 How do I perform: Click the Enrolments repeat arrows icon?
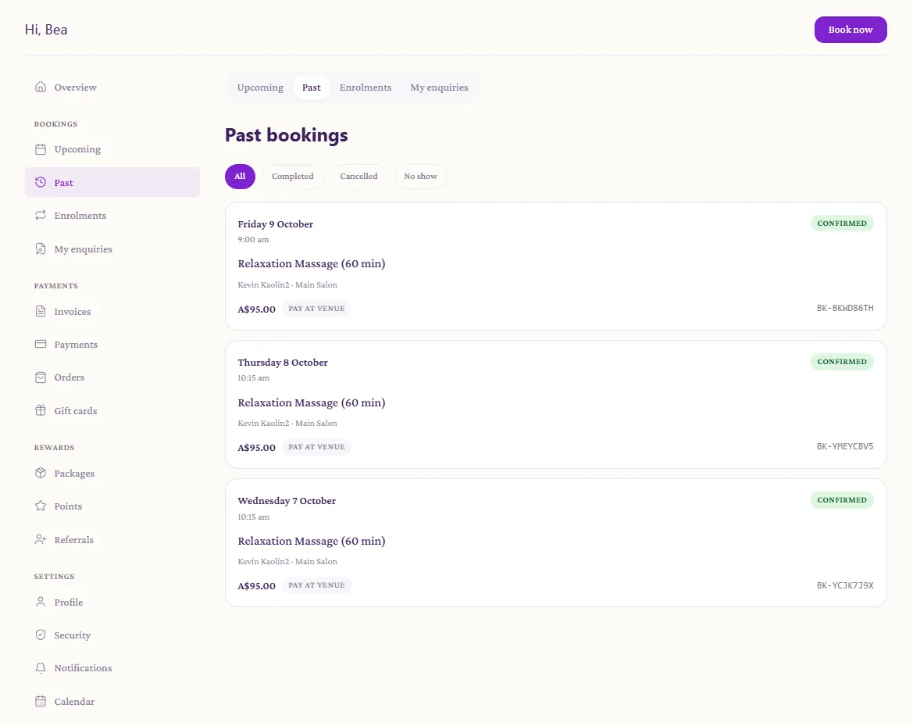click(x=40, y=215)
